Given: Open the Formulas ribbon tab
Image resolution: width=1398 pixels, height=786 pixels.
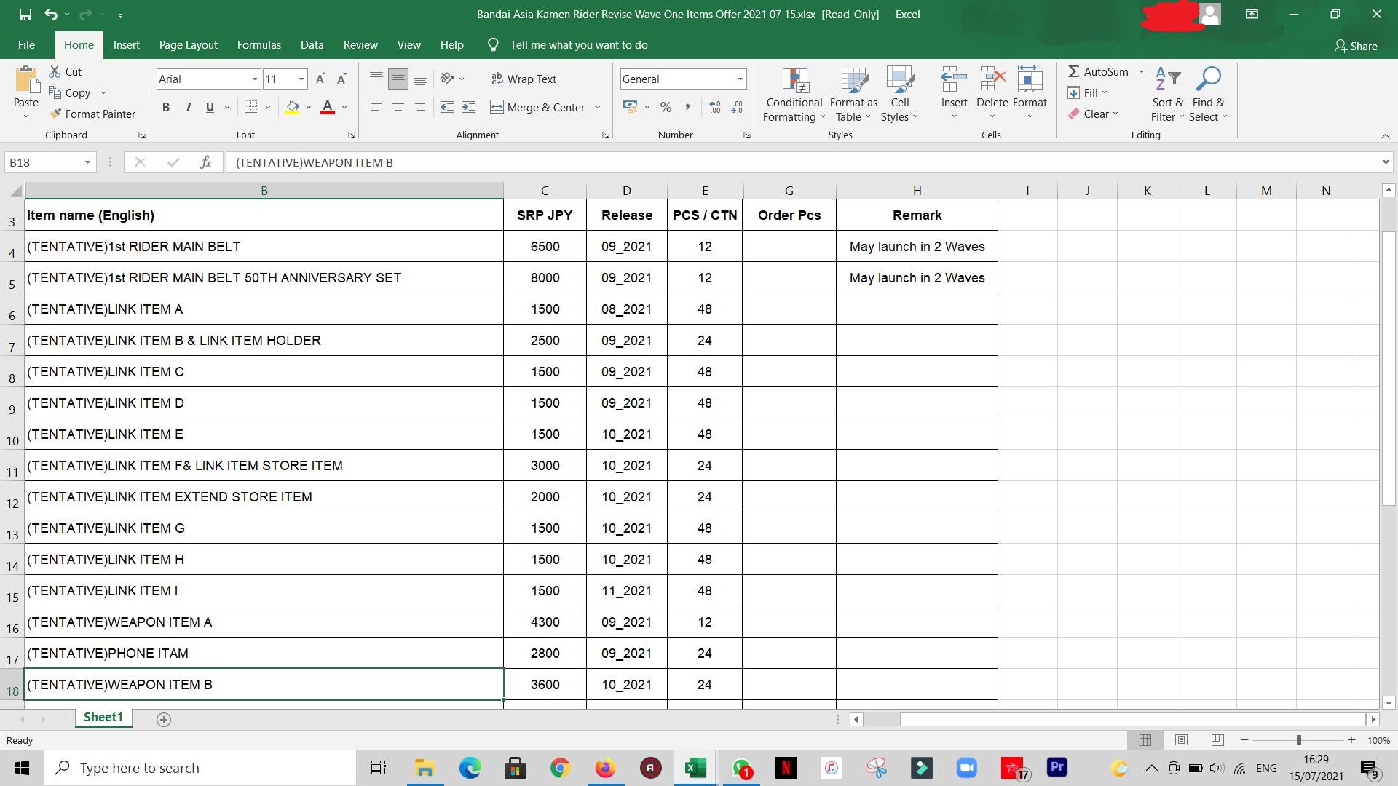Looking at the screenshot, I should tap(258, 45).
